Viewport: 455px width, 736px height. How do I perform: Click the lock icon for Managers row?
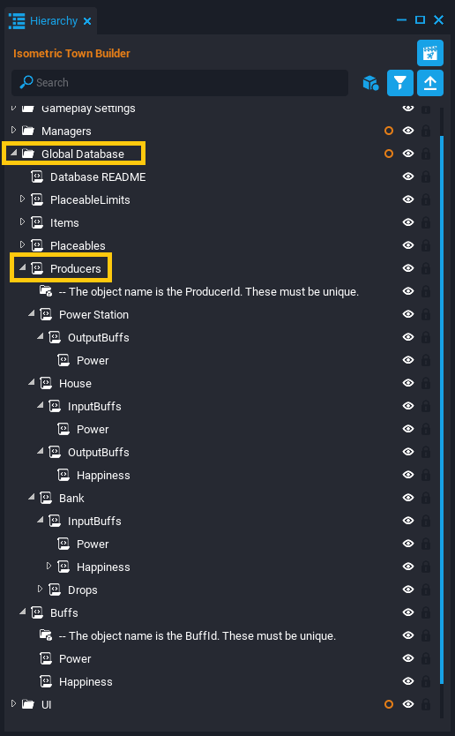click(426, 131)
